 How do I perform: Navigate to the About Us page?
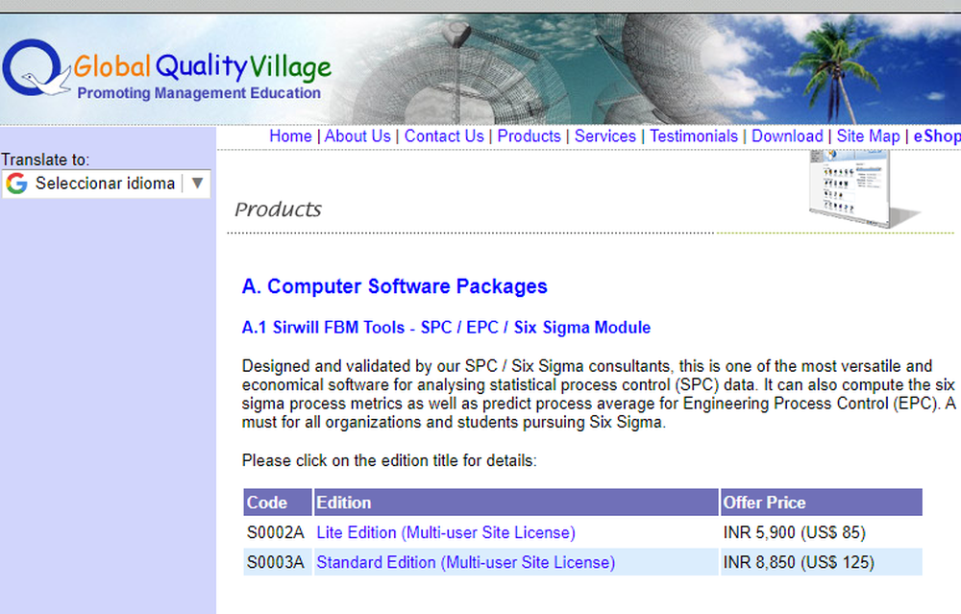point(357,136)
